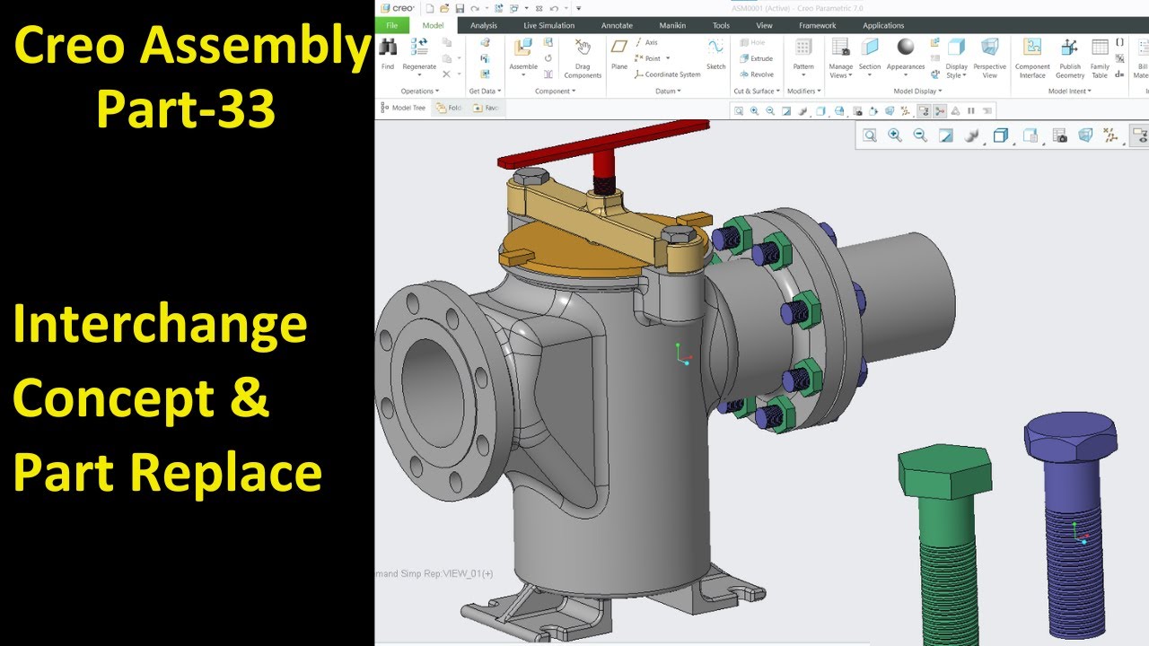1149x646 pixels.
Task: Open Manage Views
Action: (841, 57)
